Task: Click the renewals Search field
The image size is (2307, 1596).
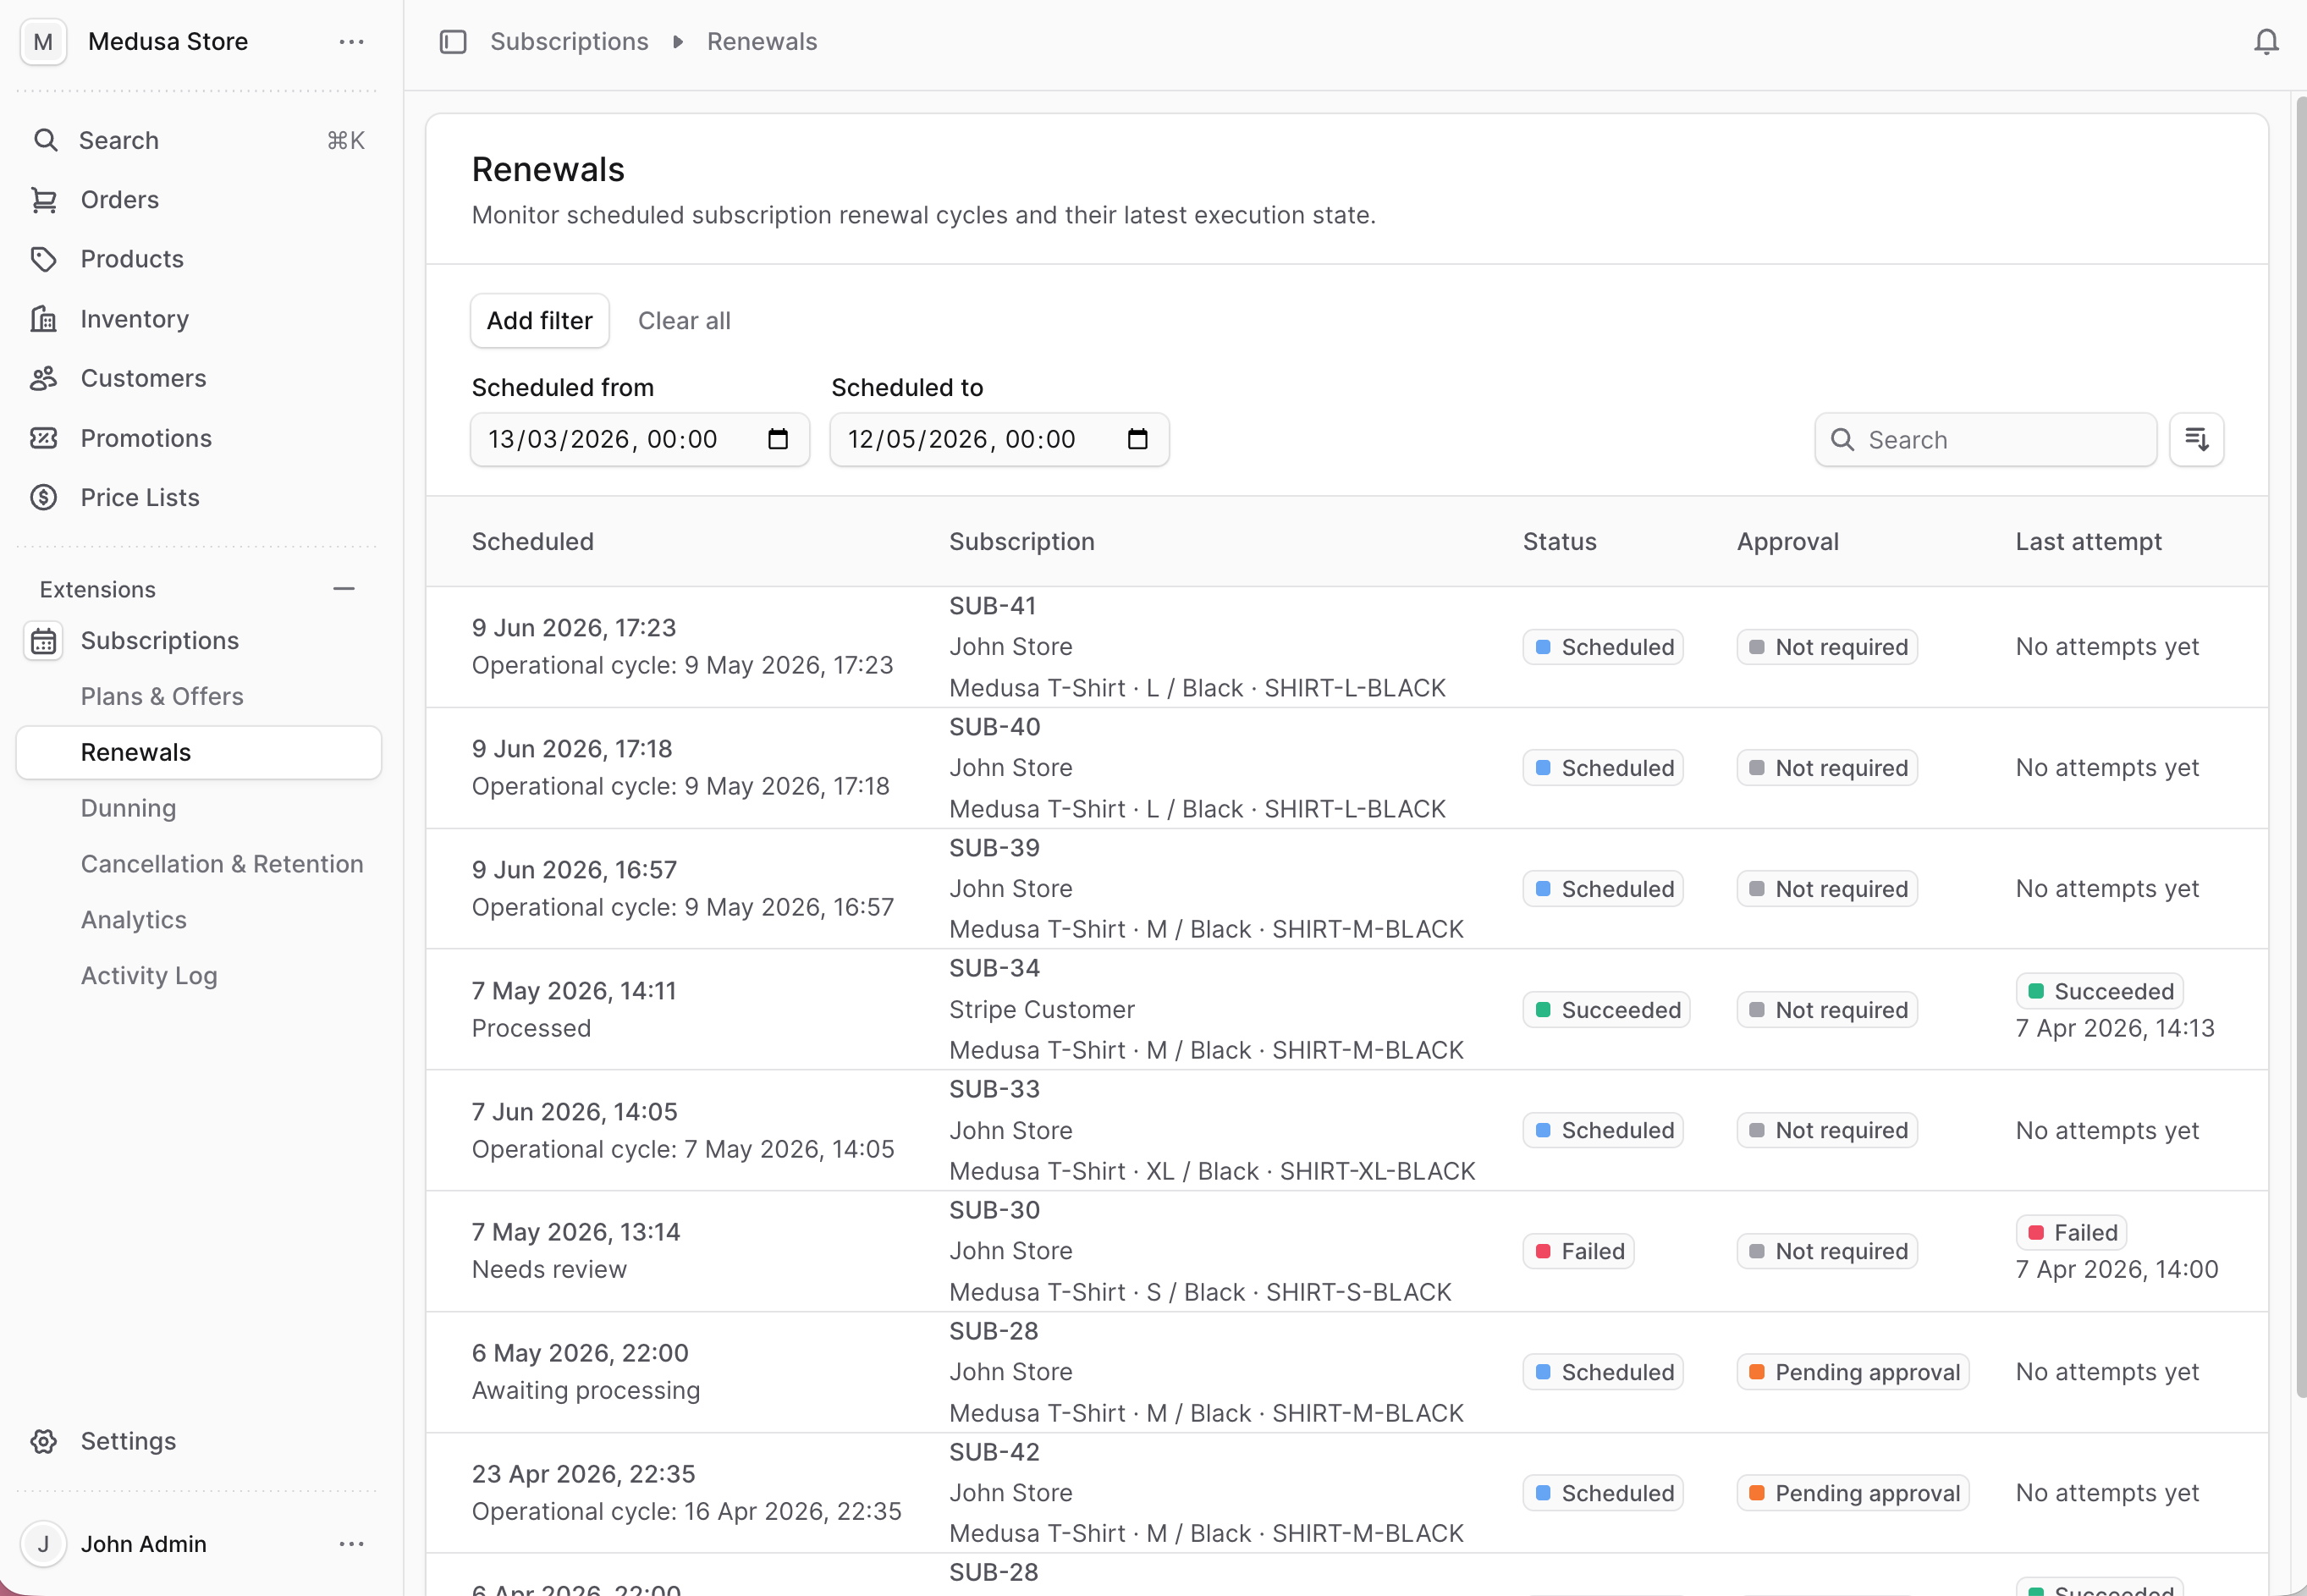Action: 1985,440
